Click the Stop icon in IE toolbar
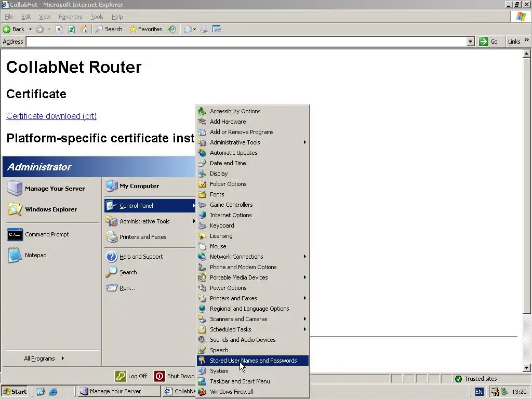 (x=59, y=29)
